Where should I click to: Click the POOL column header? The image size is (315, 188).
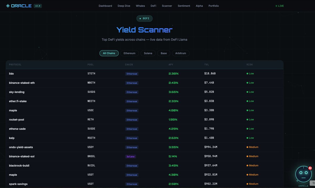tap(91, 65)
